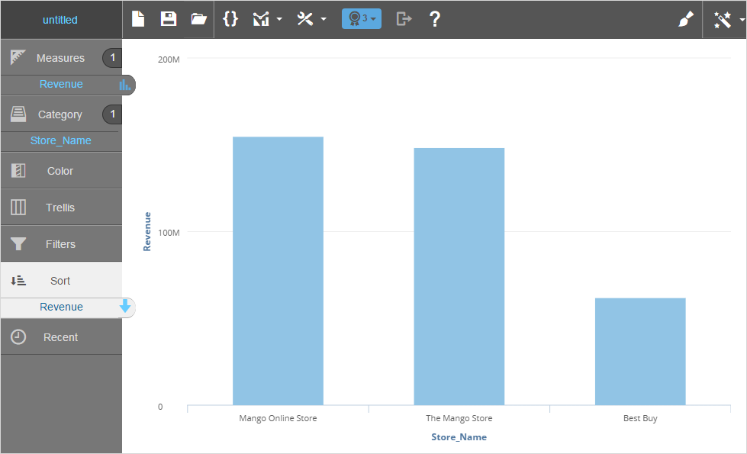Click the 0 y-axis tick label
747x454 pixels.
tap(160, 407)
